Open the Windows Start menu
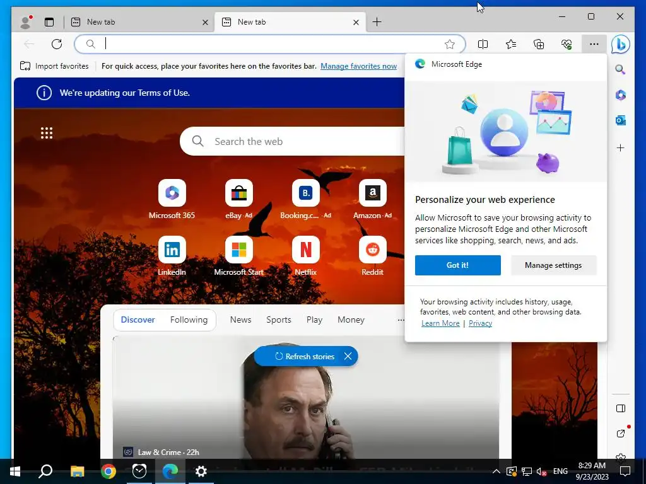This screenshot has height=484, width=646. (15, 471)
